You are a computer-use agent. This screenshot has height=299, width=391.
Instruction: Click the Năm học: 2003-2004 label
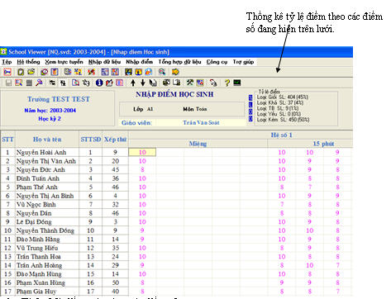(50, 111)
